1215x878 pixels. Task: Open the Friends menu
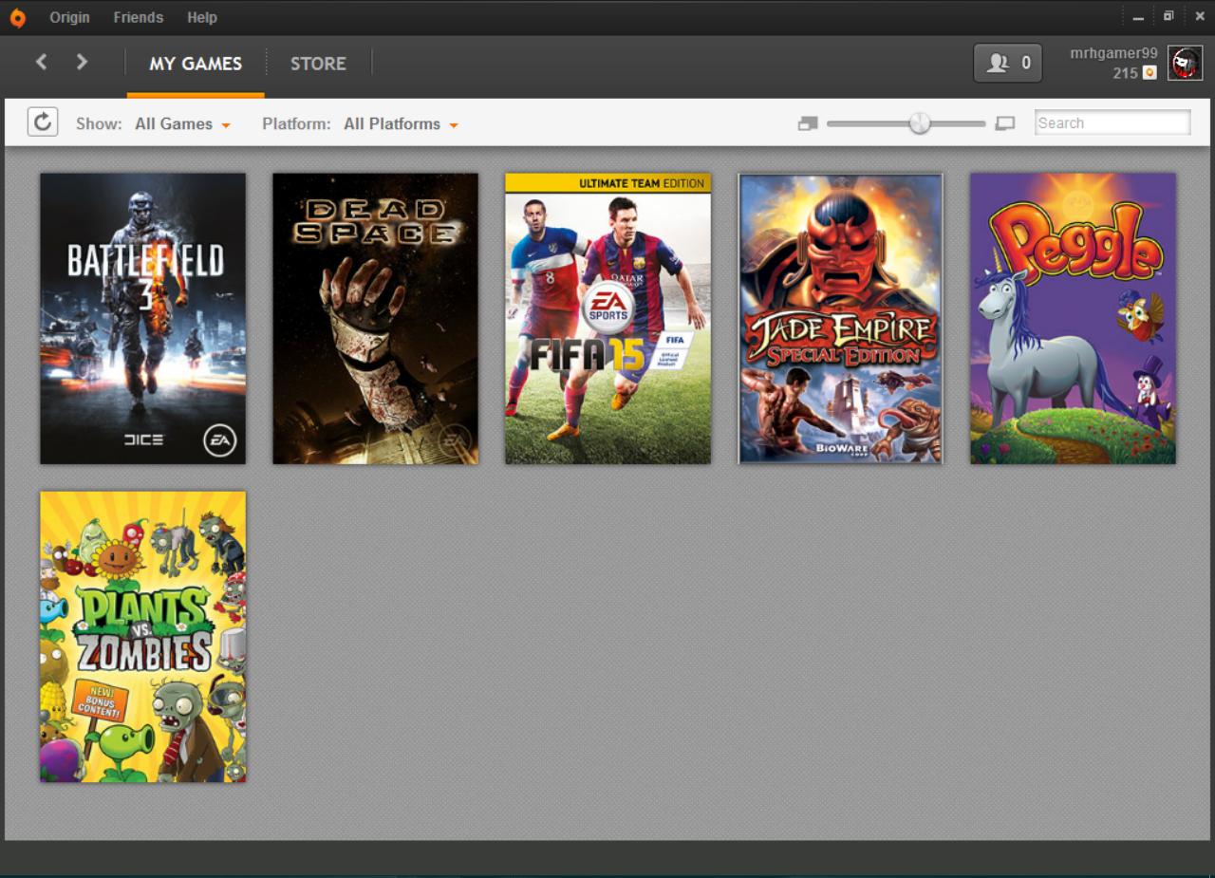click(x=139, y=17)
